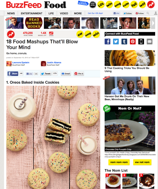158x189 pixels.
Task: Expand the MORE navigation menu
Action: tap(78, 13)
